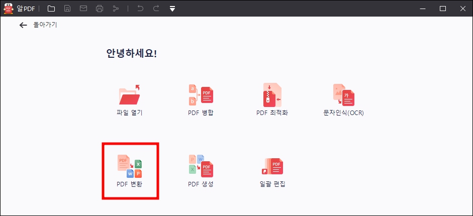Click the share icon in toolbar

(116, 9)
